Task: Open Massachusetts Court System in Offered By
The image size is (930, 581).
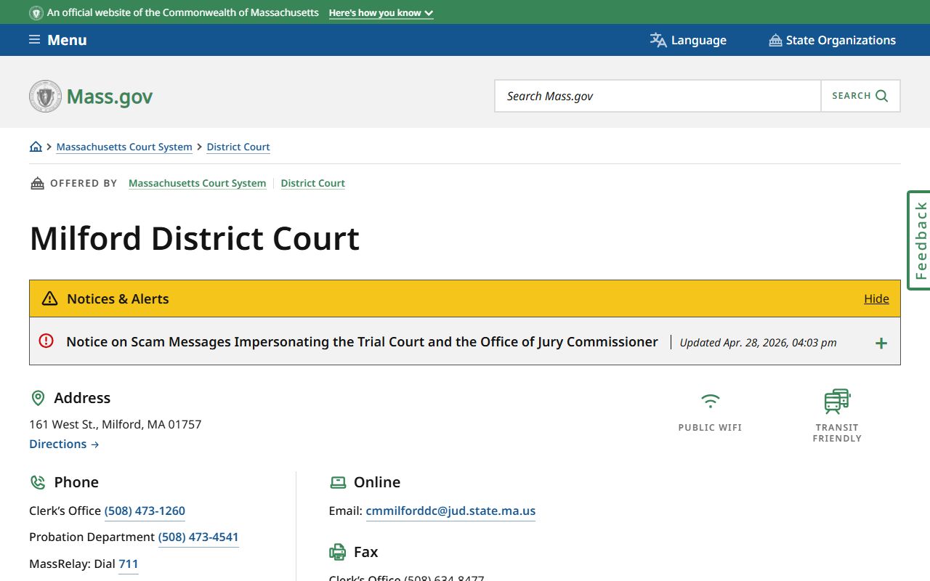Action: coord(198,183)
